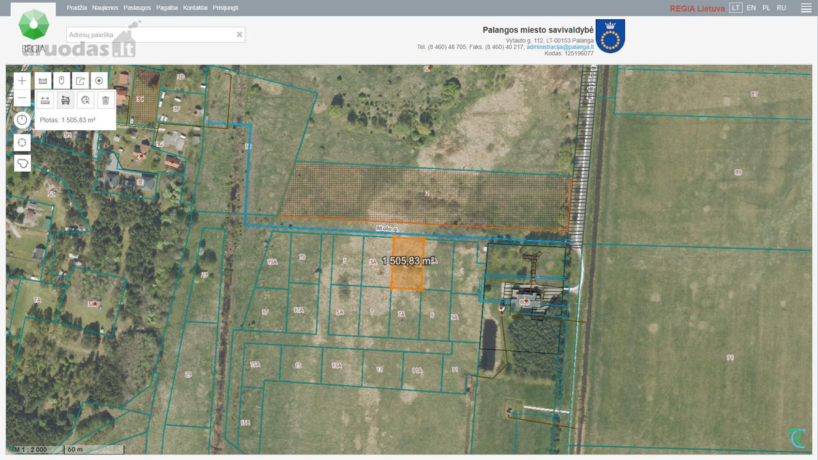
Task: Switch language to EN
Action: click(751, 7)
